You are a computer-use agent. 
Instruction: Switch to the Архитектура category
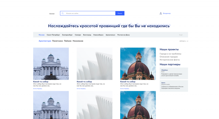45,41
